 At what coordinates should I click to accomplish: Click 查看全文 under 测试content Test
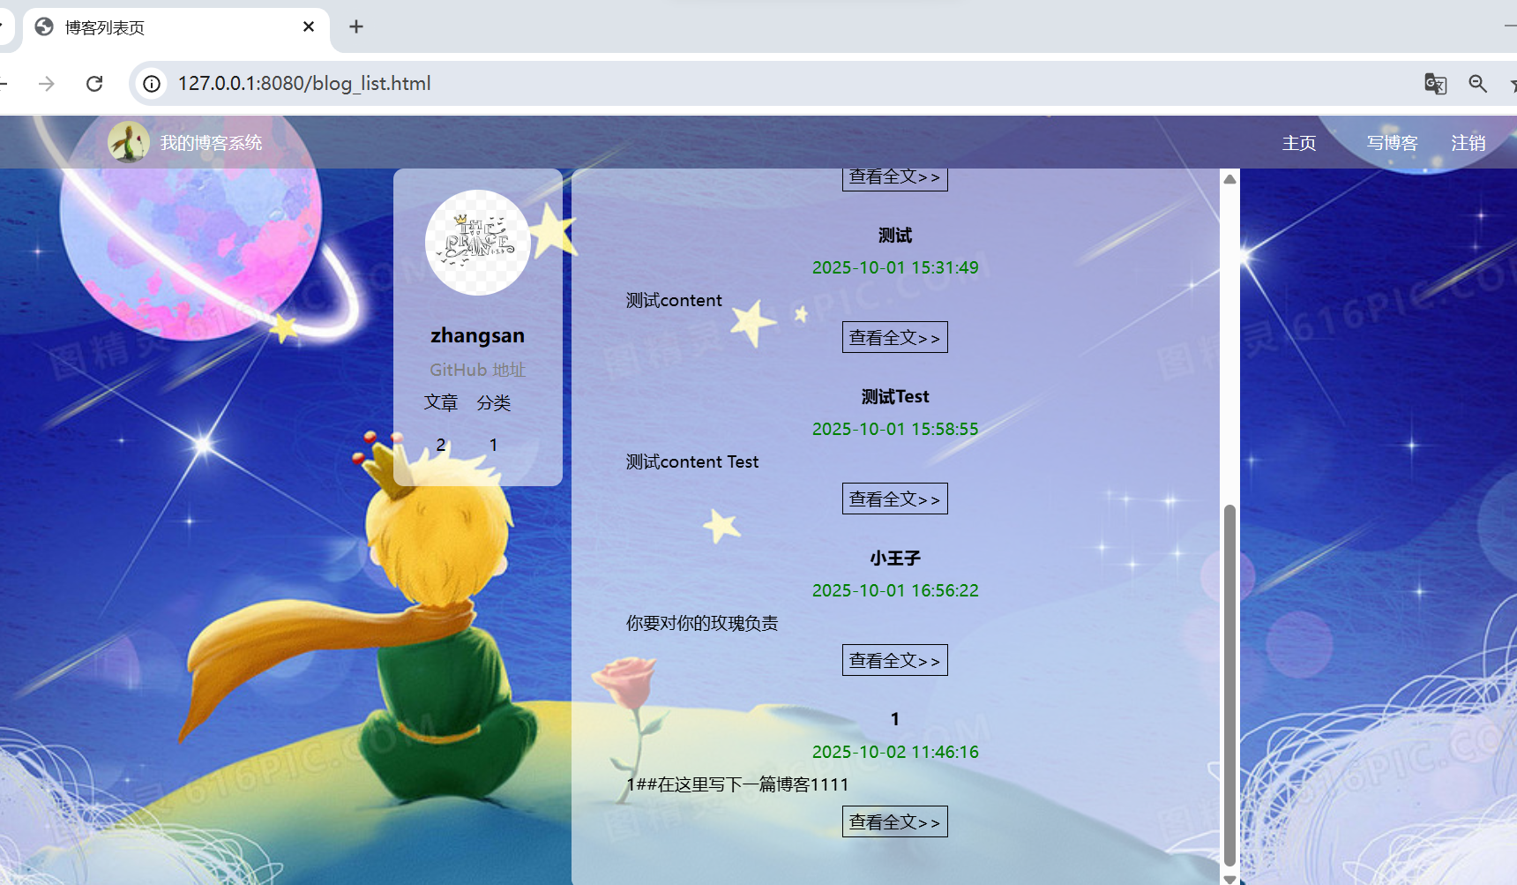895,499
